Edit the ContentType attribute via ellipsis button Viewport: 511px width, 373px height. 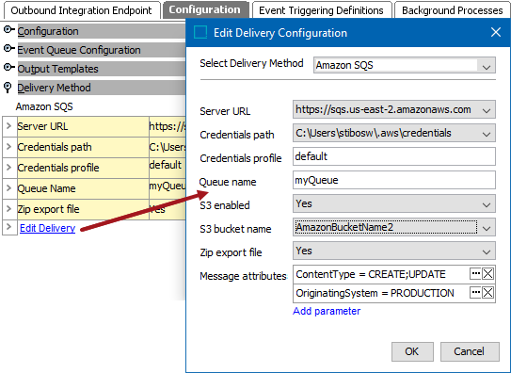(475, 273)
